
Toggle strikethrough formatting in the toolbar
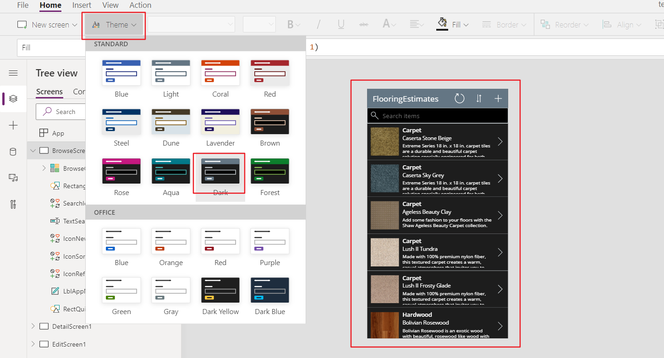tap(363, 24)
